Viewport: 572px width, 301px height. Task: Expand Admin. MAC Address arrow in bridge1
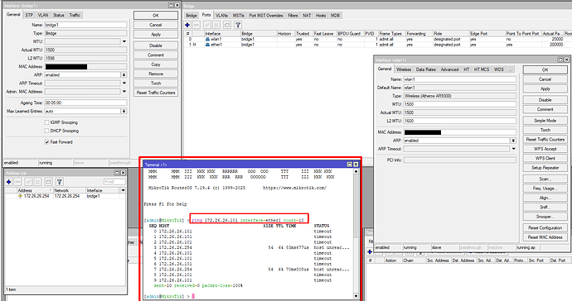(x=124, y=92)
